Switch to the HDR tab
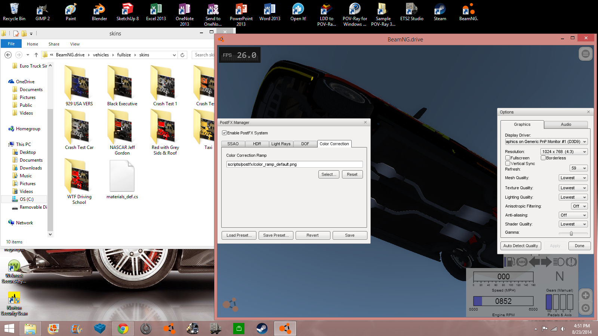Image resolution: width=598 pixels, height=336 pixels. (257, 144)
